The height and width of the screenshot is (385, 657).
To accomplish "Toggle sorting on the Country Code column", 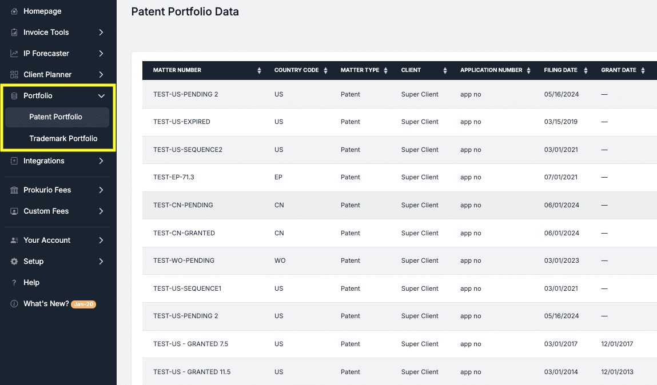I will pyautogui.click(x=325, y=70).
